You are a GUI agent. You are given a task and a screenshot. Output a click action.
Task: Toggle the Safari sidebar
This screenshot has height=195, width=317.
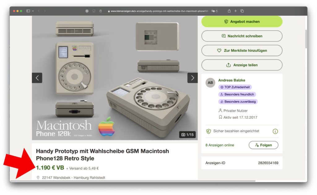[x=28, y=11]
